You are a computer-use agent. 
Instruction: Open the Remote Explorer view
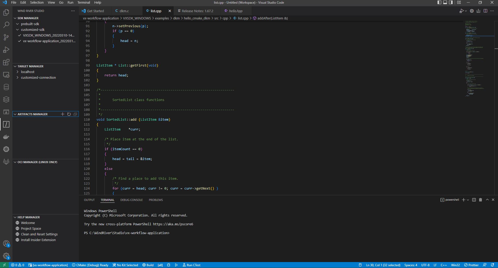(x=6, y=75)
